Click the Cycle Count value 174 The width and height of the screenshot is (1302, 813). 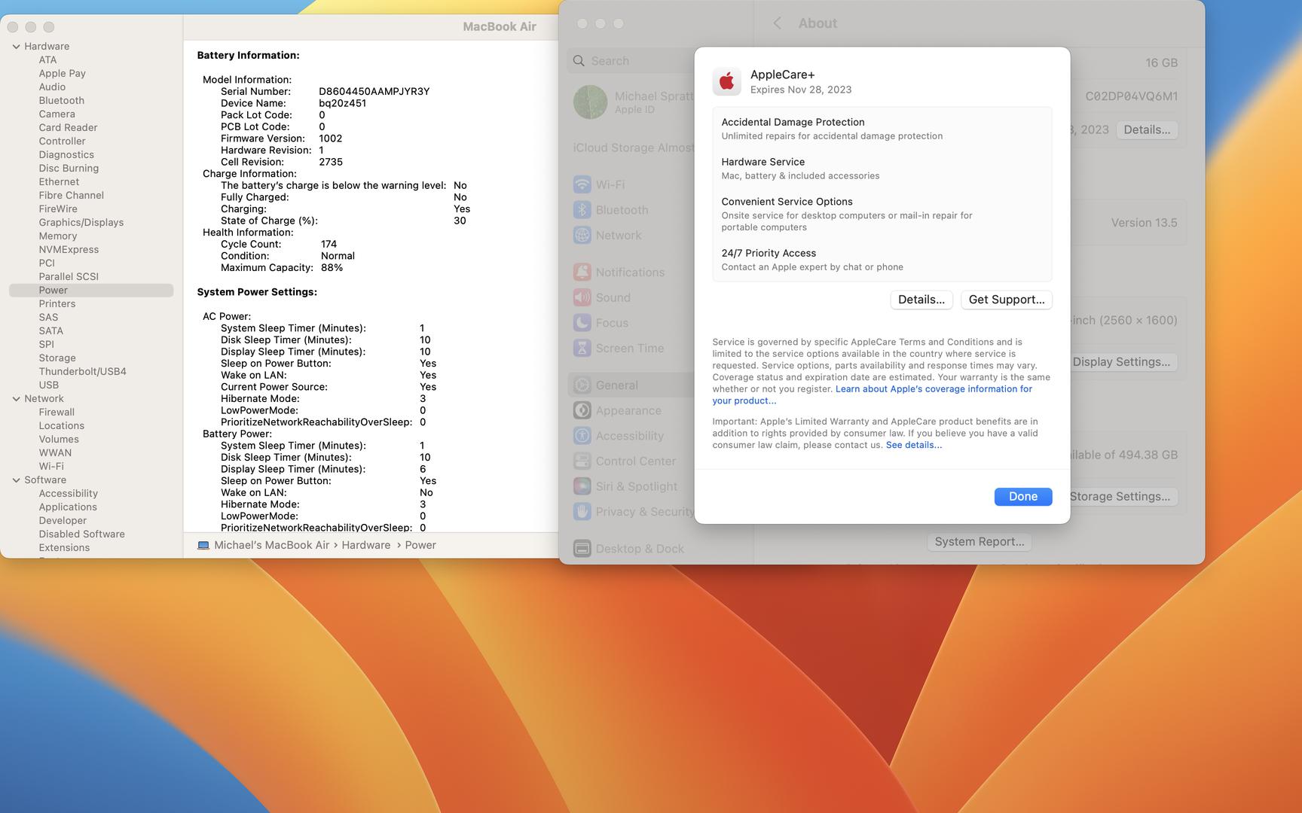pos(329,245)
